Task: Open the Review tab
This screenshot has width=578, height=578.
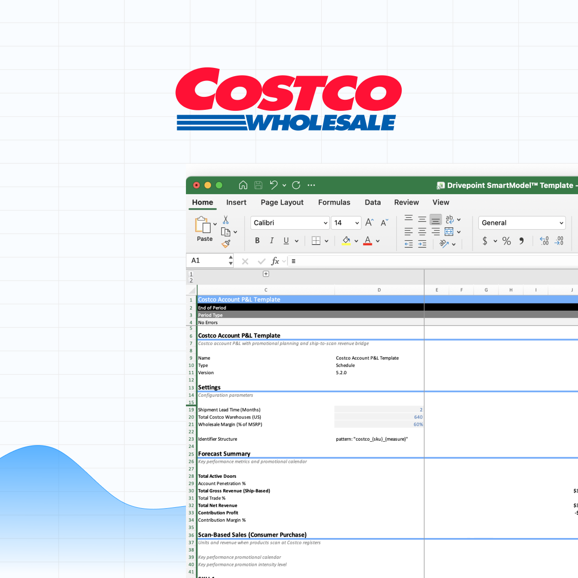Action: click(x=406, y=202)
